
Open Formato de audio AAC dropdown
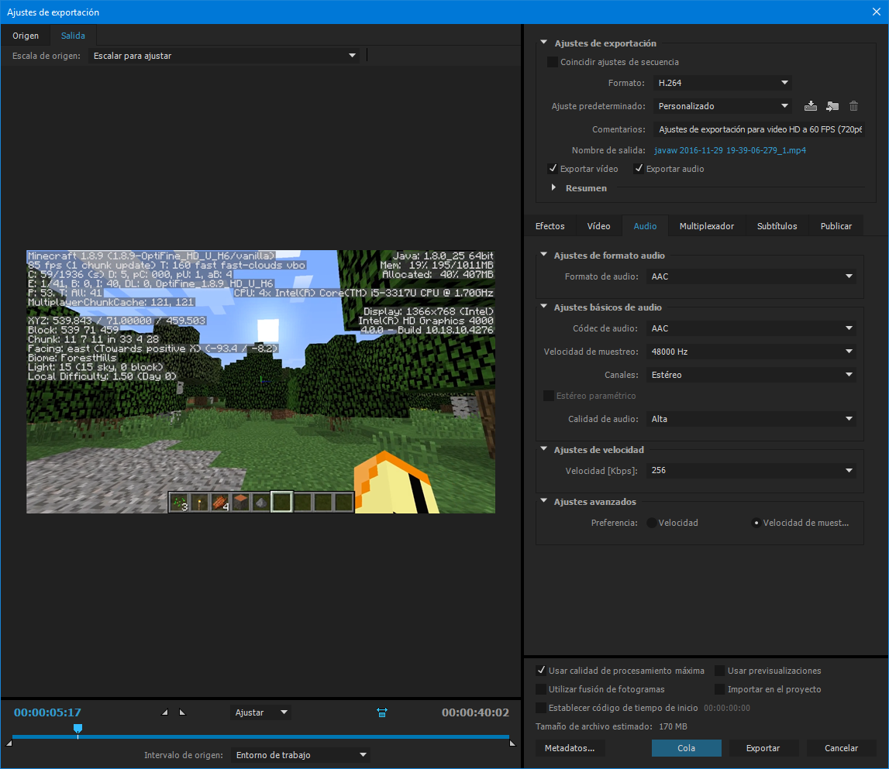(x=751, y=276)
